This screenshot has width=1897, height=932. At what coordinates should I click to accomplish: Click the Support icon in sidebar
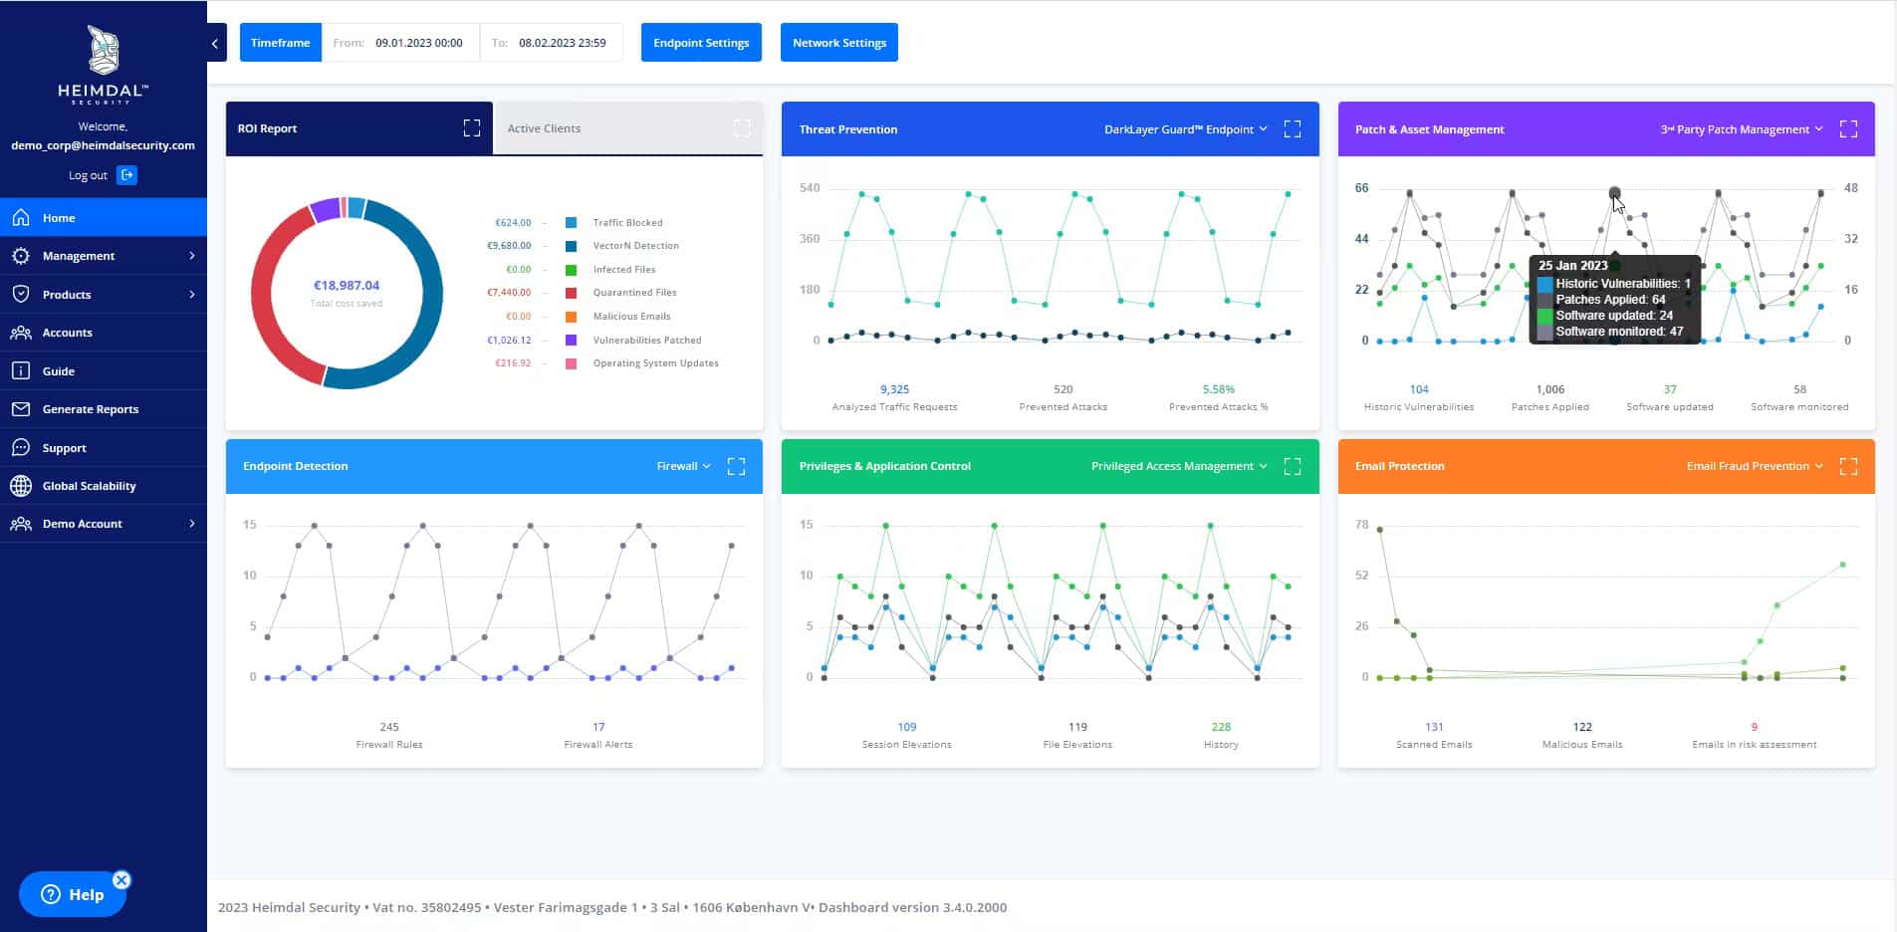coord(21,447)
